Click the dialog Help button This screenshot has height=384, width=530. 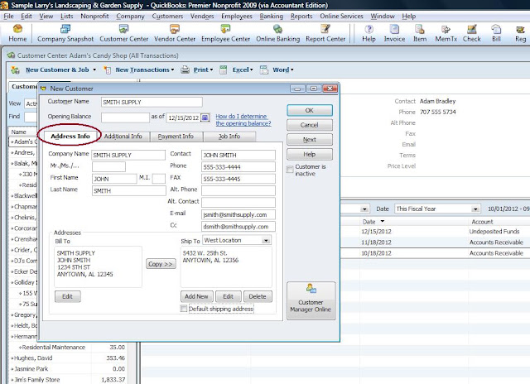[x=309, y=154]
